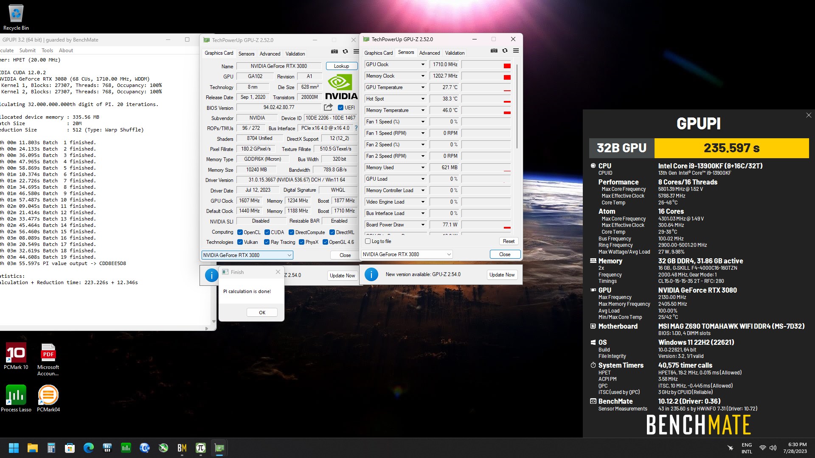This screenshot has height=458, width=815.
Task: Click refresh icon in right GPU-Z Sensors window
Action: pyautogui.click(x=505, y=50)
